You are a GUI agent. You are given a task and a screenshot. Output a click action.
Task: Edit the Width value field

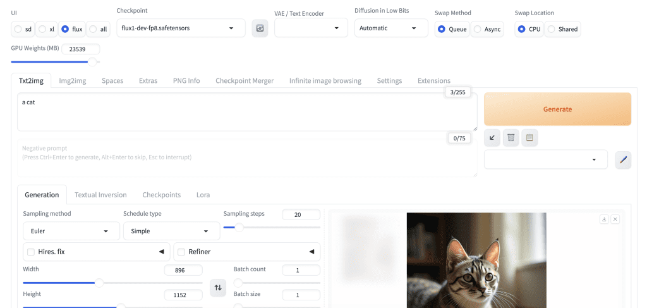[x=183, y=271]
